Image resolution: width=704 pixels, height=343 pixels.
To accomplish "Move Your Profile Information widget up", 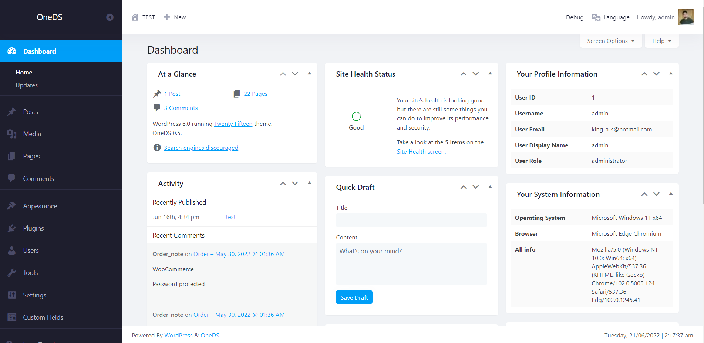I will pos(644,74).
